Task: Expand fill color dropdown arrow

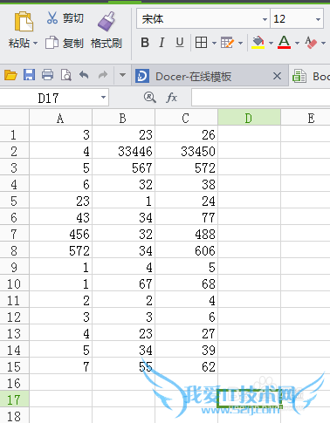Action: coord(271,43)
